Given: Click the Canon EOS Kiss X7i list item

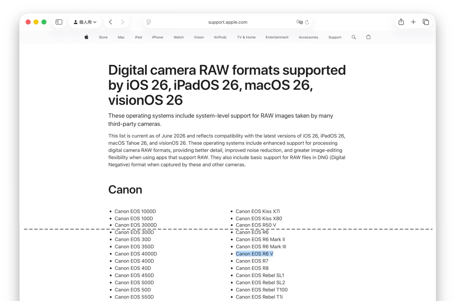Looking at the screenshot, I should point(258,211).
